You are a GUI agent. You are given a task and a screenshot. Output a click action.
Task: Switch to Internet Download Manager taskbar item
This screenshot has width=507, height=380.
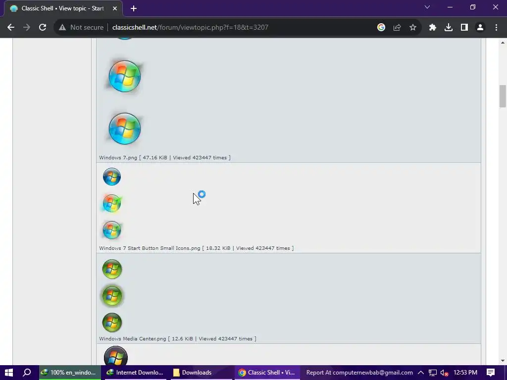(136, 373)
